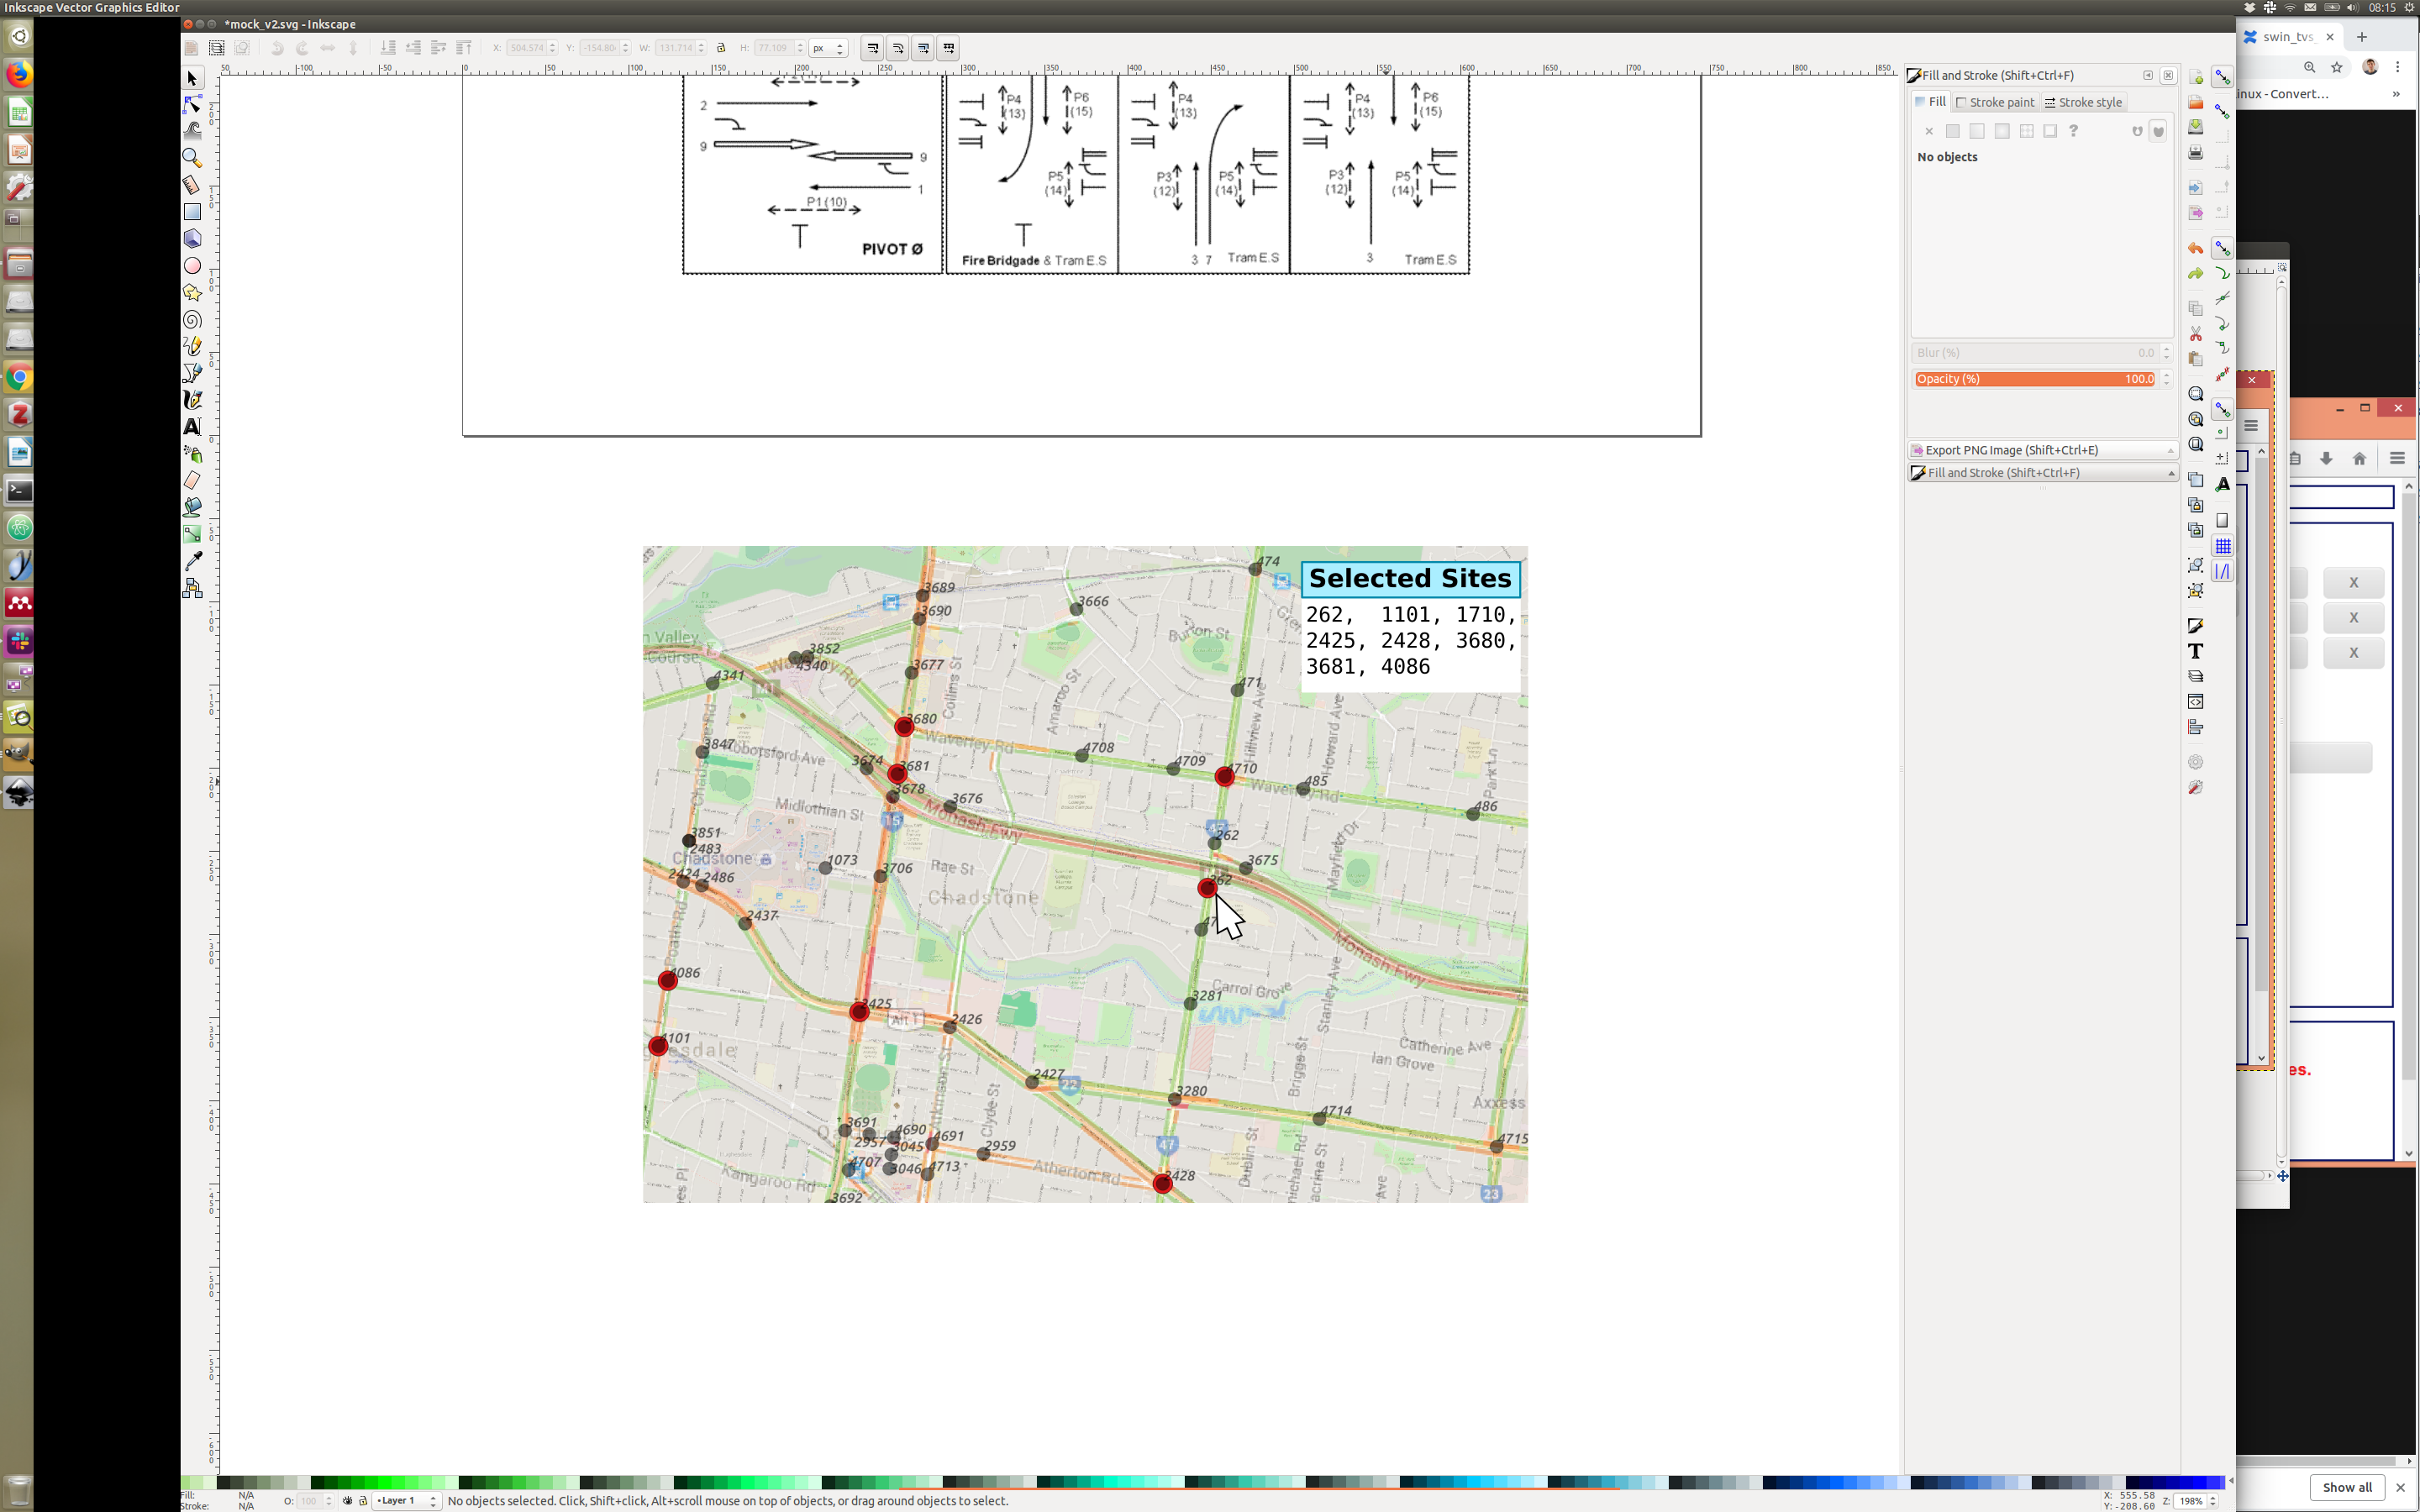The height and width of the screenshot is (1512, 2420).
Task: Select the Spiral tool
Action: pos(192,319)
